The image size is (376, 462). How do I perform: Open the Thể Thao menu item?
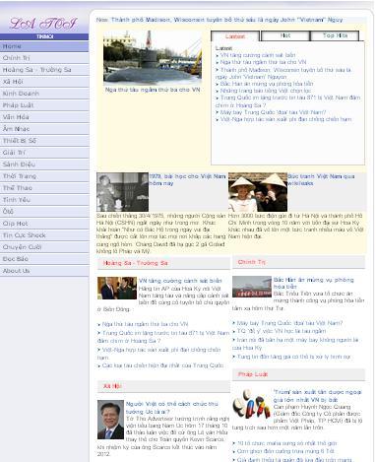point(44,188)
